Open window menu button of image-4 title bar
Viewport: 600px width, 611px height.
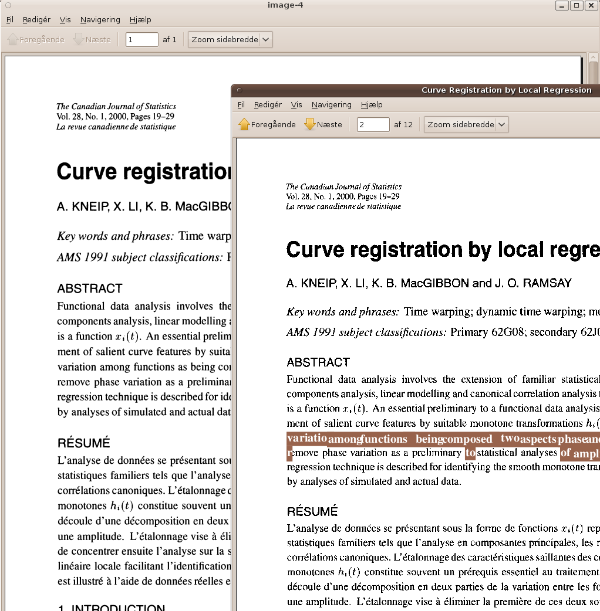pyautogui.click(x=8, y=5)
